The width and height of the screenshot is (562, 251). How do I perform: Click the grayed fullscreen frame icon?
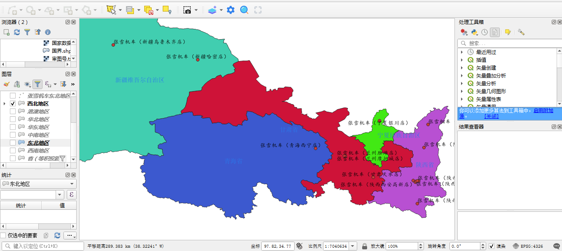pyautogui.click(x=258, y=9)
